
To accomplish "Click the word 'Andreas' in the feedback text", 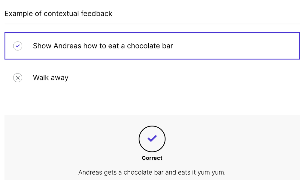I will click(91, 172).
